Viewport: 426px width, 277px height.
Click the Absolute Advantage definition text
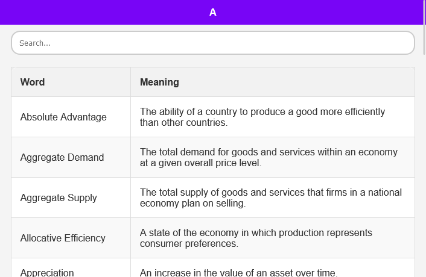click(x=262, y=117)
